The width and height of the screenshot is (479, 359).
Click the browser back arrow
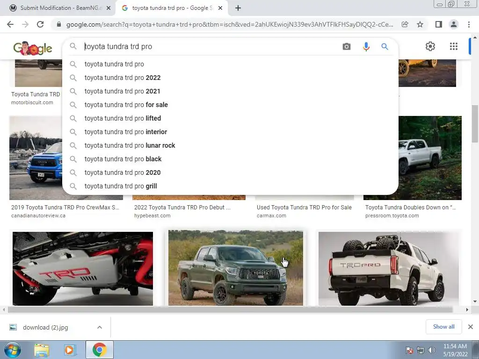click(10, 24)
